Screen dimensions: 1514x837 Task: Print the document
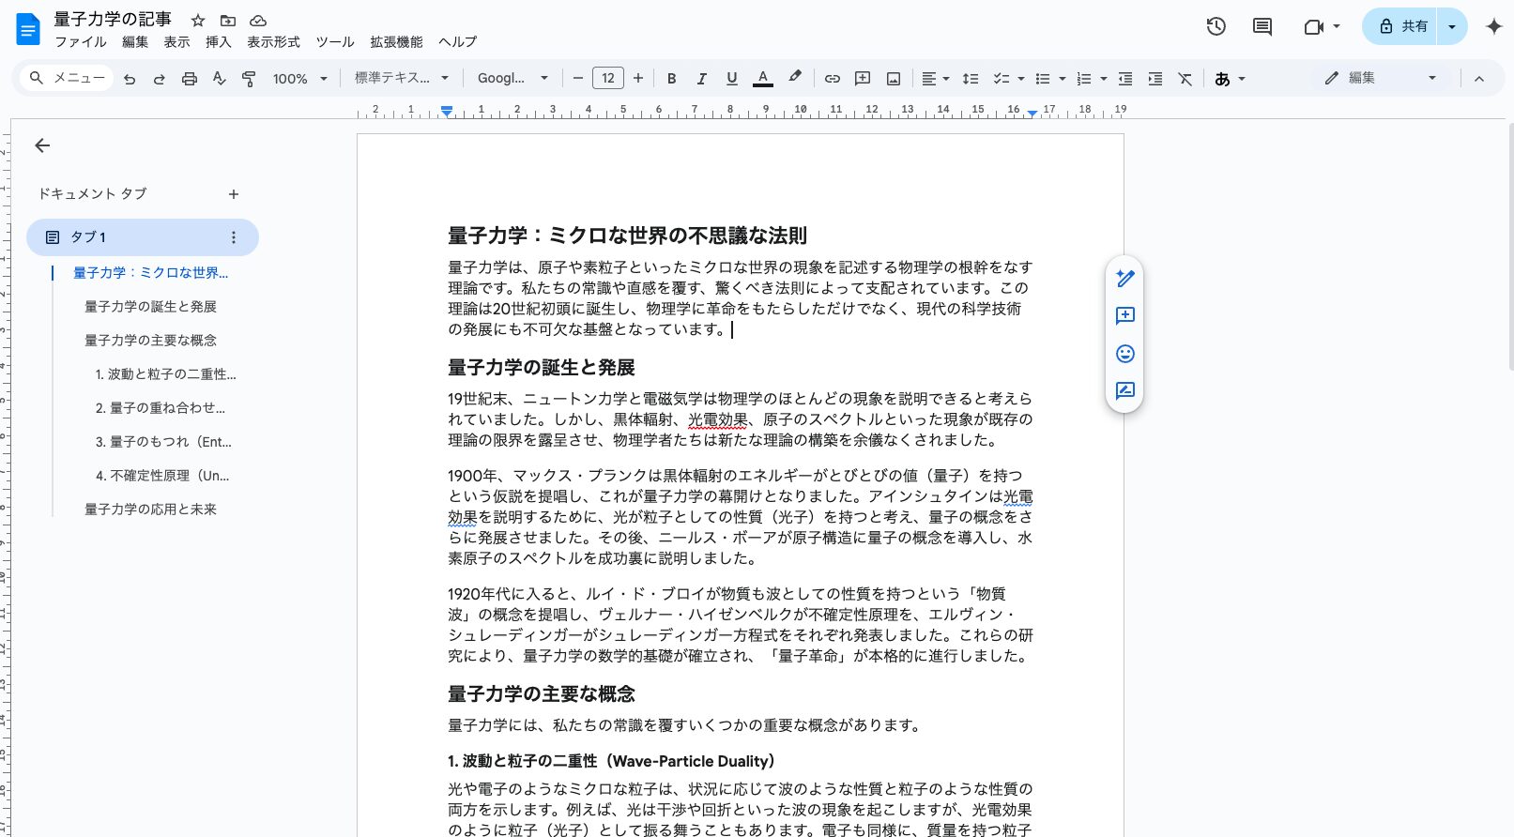(190, 79)
